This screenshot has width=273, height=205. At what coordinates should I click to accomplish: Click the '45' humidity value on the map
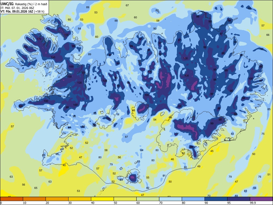tap(212, 151)
